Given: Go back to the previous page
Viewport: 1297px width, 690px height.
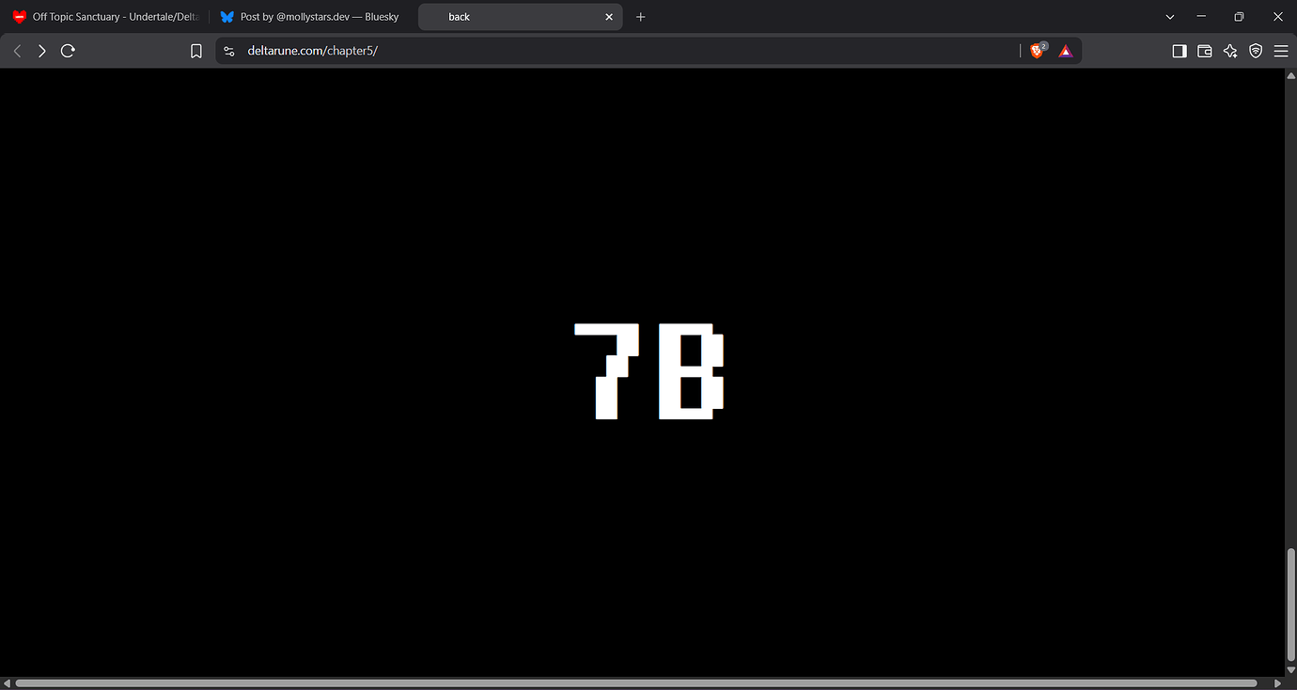Looking at the screenshot, I should pyautogui.click(x=17, y=51).
